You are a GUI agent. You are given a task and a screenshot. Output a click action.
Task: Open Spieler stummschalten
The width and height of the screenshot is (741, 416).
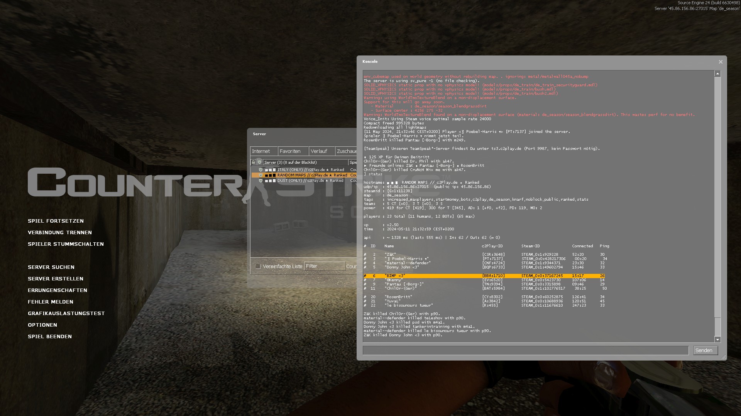tap(66, 244)
